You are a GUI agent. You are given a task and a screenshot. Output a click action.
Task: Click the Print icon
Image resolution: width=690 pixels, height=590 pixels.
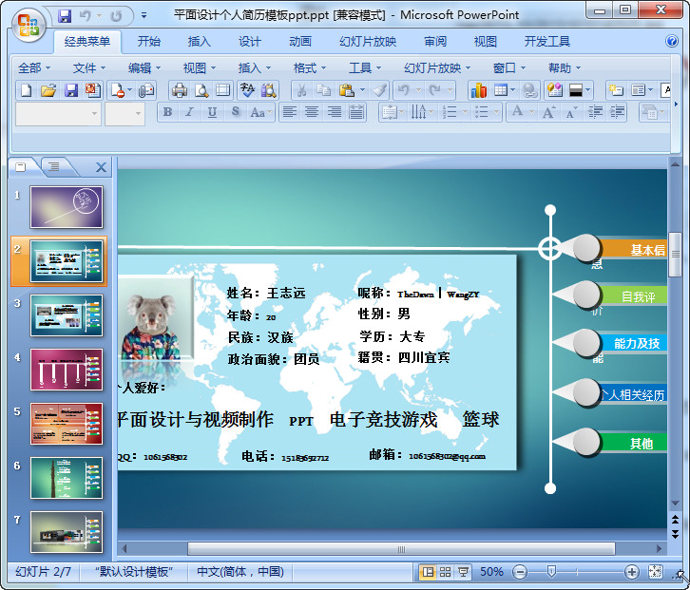tap(179, 90)
